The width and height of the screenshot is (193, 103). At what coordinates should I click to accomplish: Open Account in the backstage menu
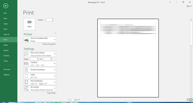pyautogui.click(x=9, y=69)
